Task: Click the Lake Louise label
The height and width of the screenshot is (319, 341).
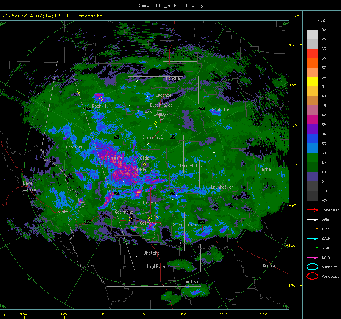Action: click(x=29, y=186)
